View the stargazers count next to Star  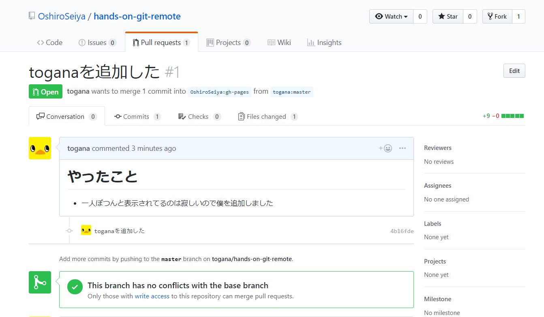point(470,17)
